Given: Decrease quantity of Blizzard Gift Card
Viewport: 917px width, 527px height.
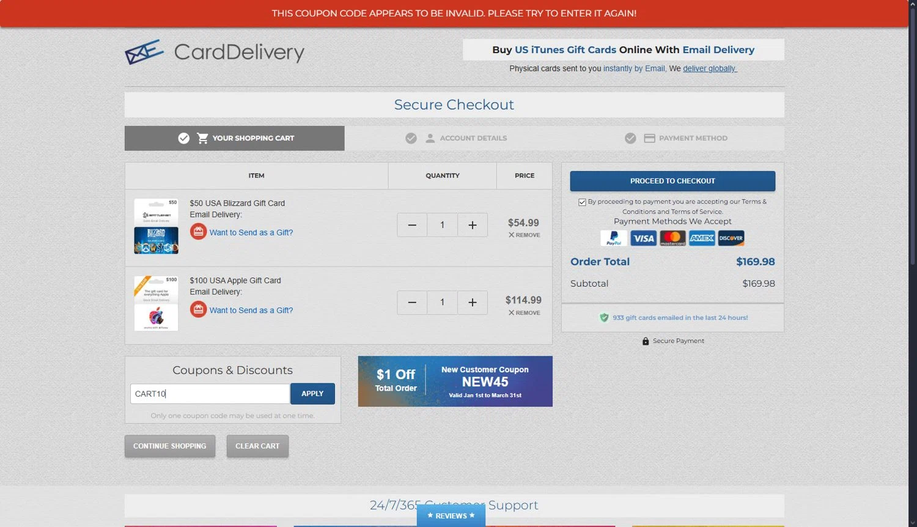Looking at the screenshot, I should coord(412,225).
